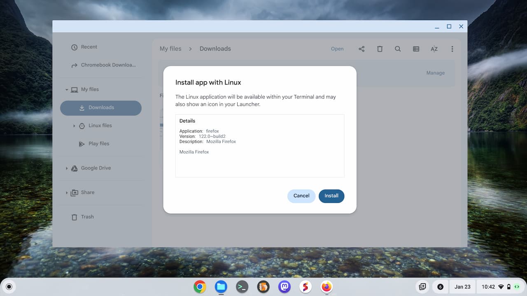
Task: Open Terminal from the shelf
Action: coord(242,287)
